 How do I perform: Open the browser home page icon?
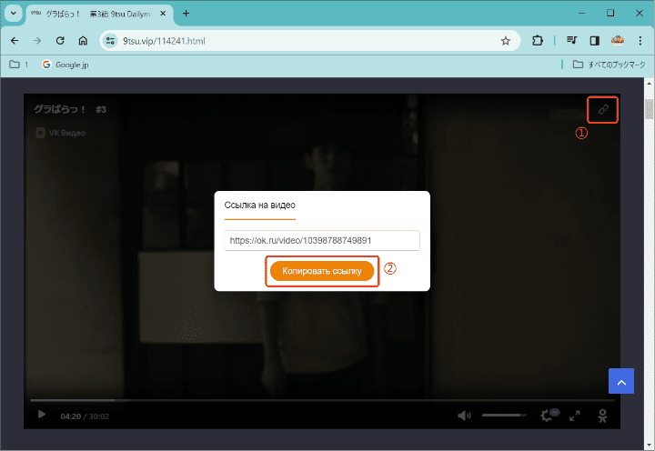coord(83,41)
